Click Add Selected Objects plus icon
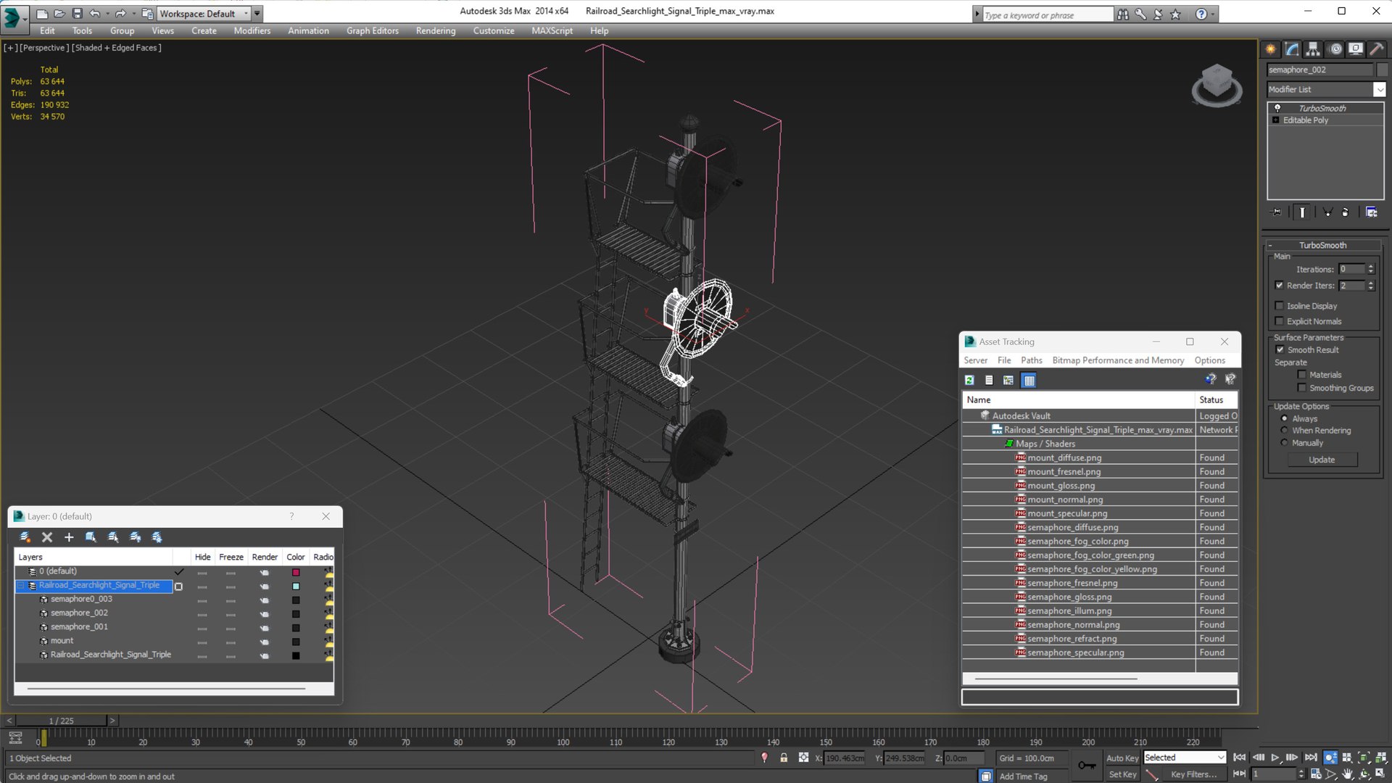This screenshot has width=1392, height=783. coord(69,537)
